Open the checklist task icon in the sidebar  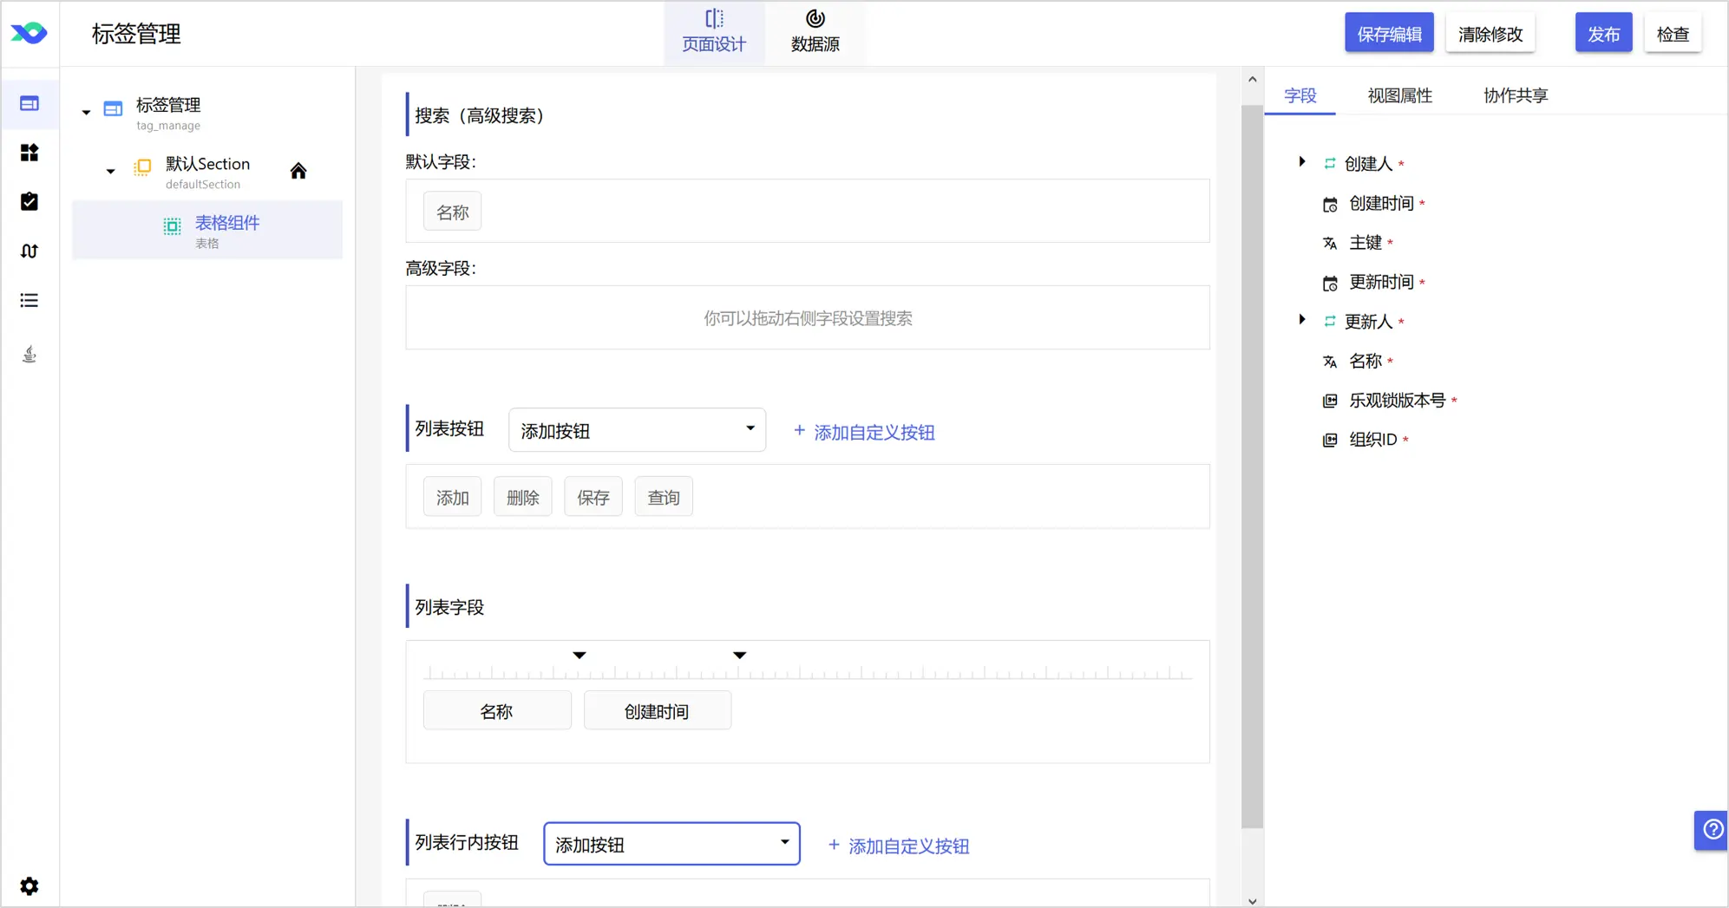[29, 201]
